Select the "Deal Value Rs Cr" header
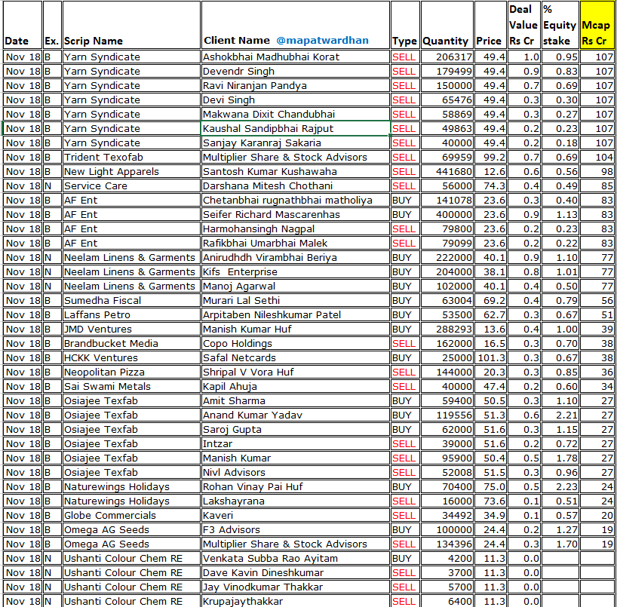This screenshot has height=607, width=617. (x=523, y=25)
